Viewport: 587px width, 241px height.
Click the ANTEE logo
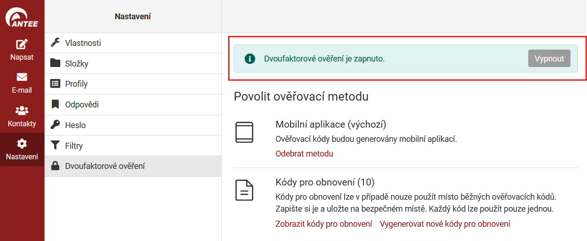(x=22, y=17)
